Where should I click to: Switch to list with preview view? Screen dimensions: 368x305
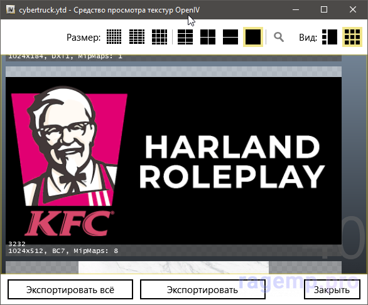(330, 37)
